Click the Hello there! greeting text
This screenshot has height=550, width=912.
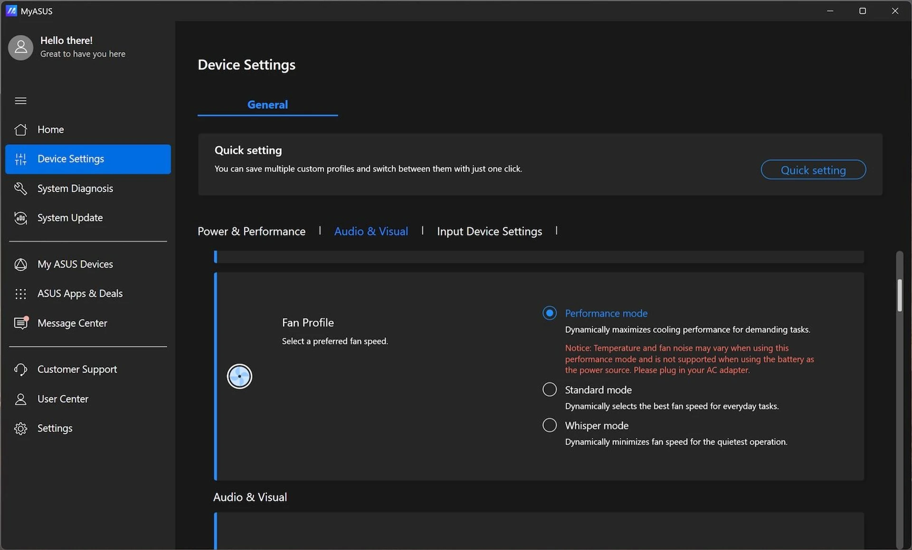[66, 40]
